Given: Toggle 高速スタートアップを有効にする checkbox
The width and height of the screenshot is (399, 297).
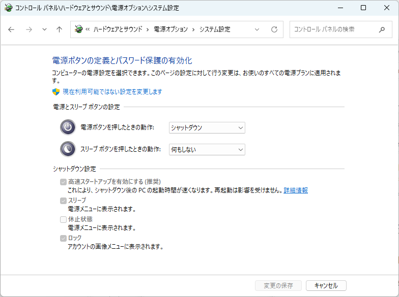Looking at the screenshot, I should pos(63,182).
